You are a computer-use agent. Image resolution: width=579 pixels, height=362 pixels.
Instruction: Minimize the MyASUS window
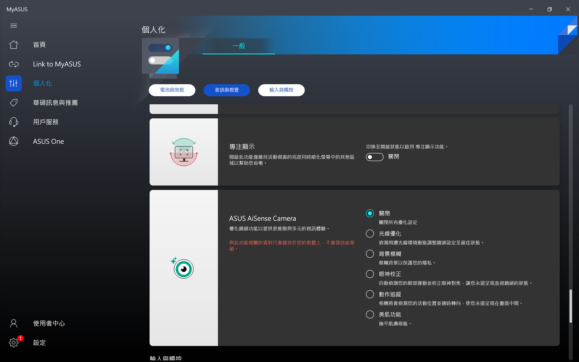pyautogui.click(x=531, y=9)
